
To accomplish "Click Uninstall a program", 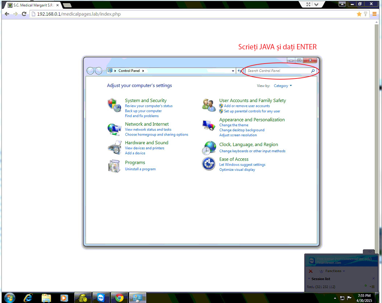I will tap(140, 169).
